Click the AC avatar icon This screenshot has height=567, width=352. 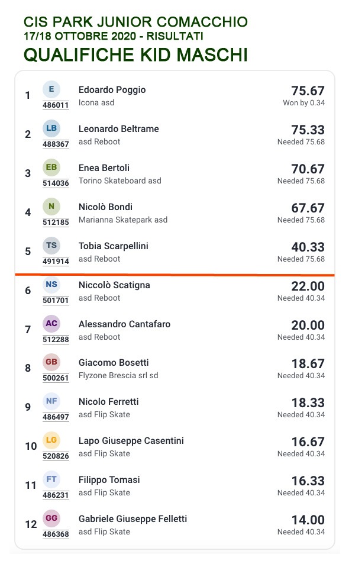point(51,323)
